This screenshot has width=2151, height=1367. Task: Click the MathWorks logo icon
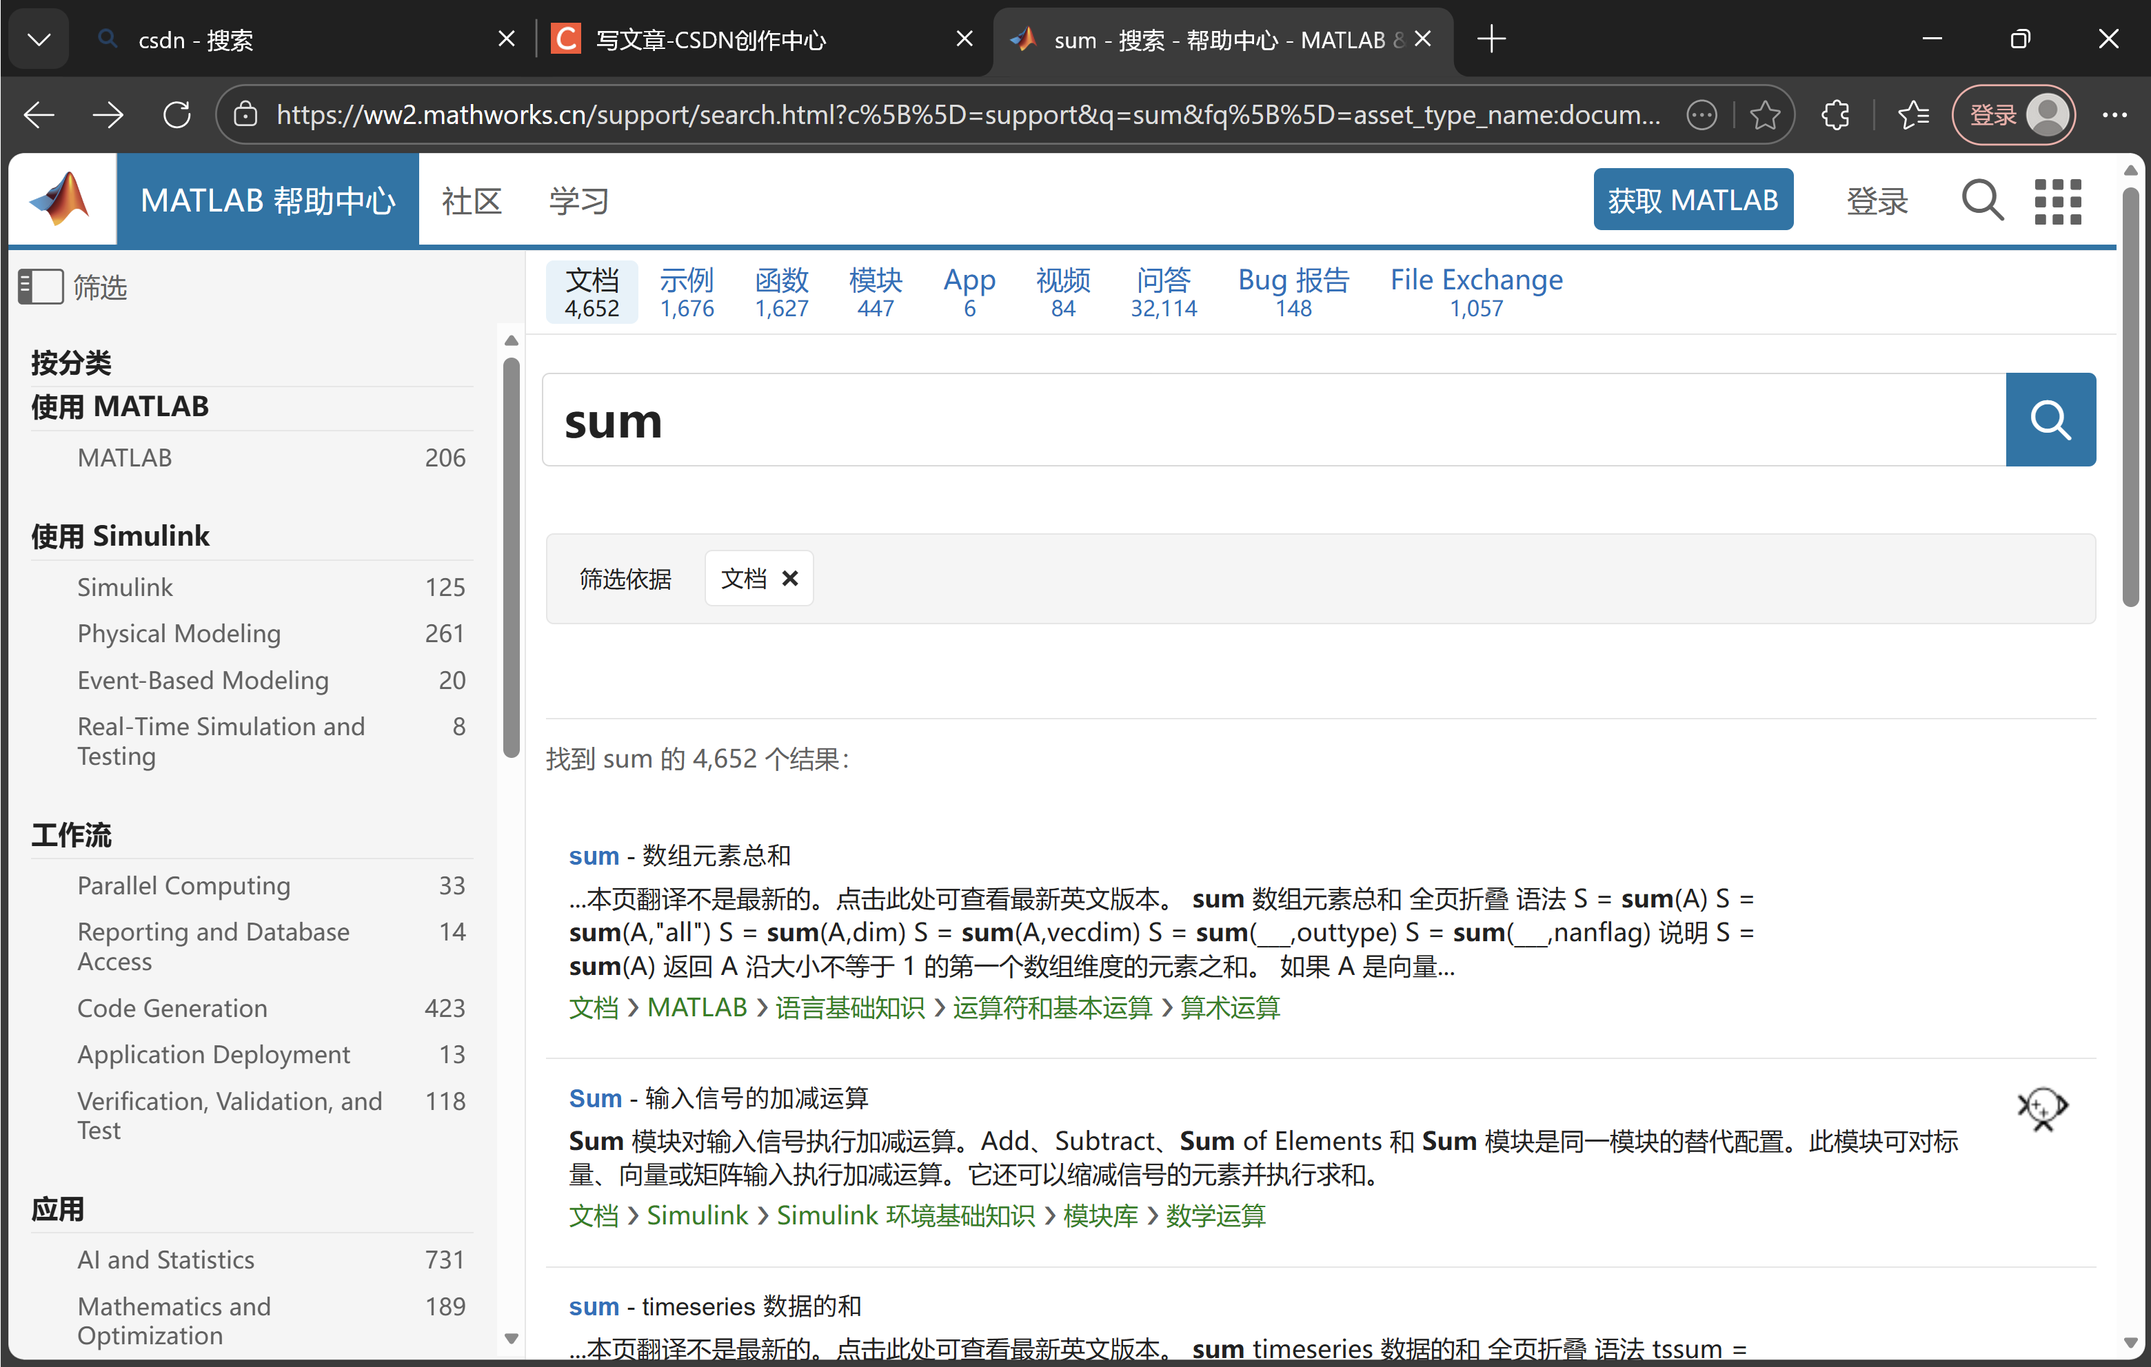(x=60, y=200)
